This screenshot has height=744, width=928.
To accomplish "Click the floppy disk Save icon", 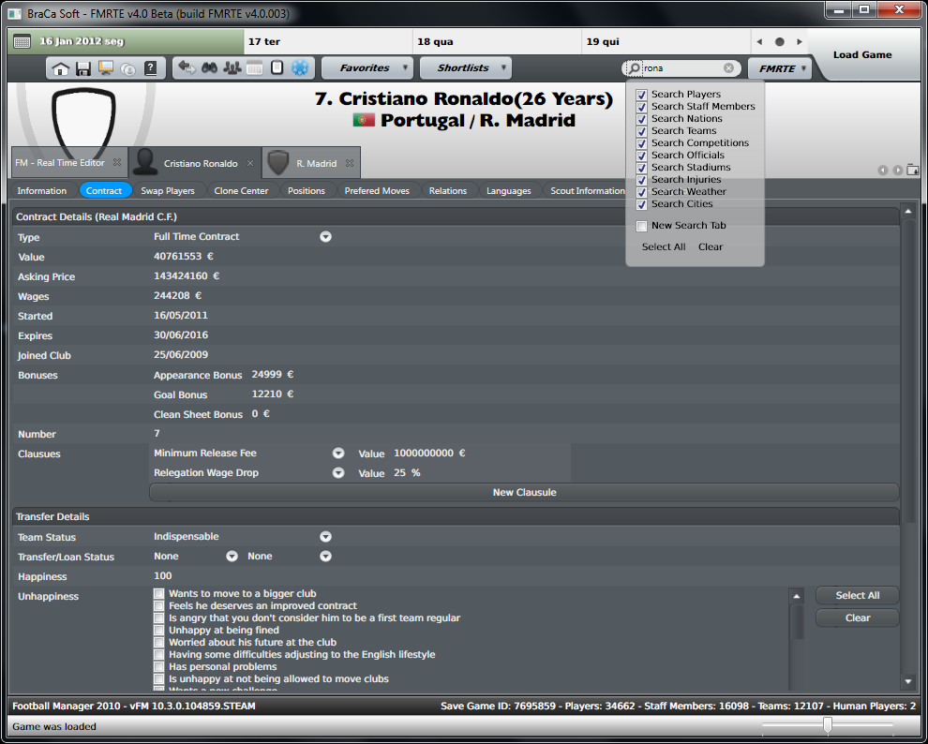I will click(x=82, y=68).
